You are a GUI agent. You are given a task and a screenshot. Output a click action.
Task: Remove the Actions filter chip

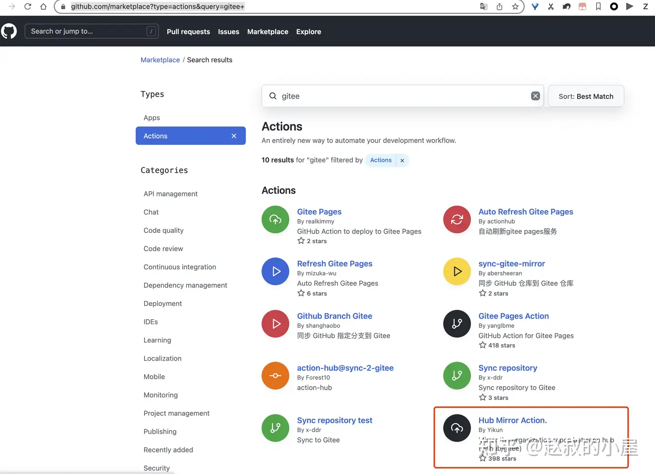pos(402,160)
